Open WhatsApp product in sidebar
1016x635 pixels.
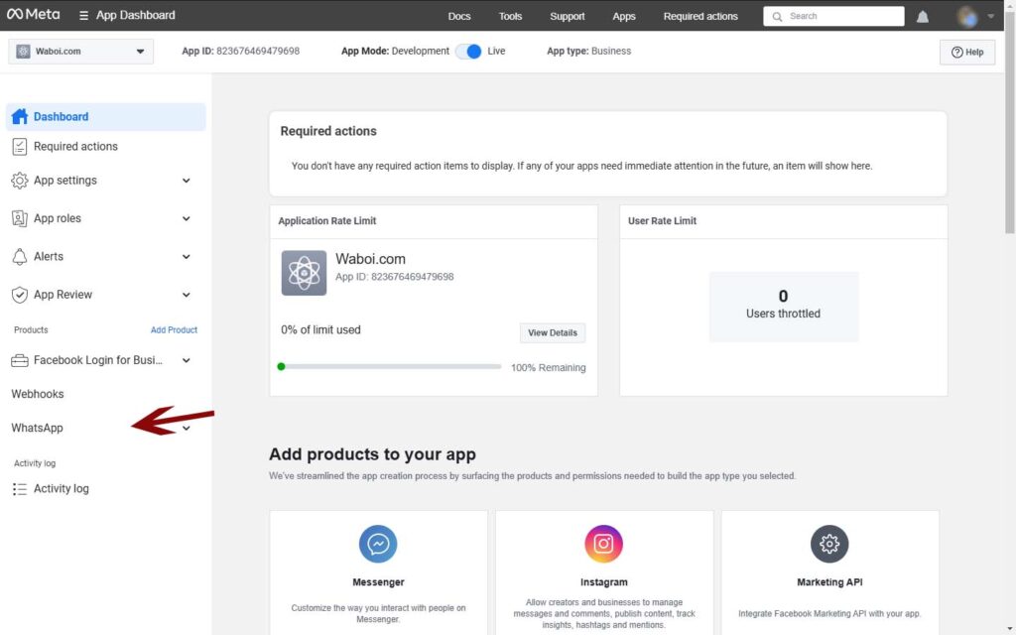[x=37, y=428]
